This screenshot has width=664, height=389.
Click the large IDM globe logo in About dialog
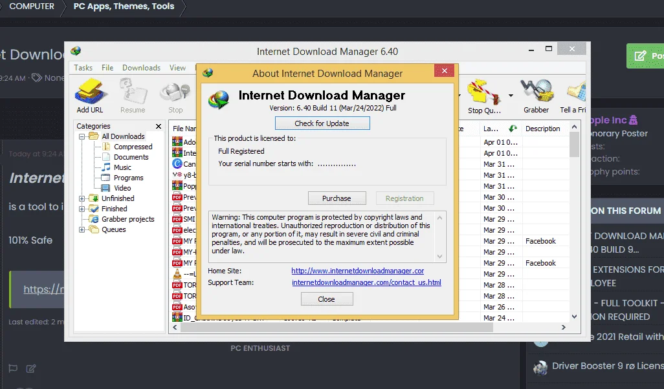pos(219,100)
